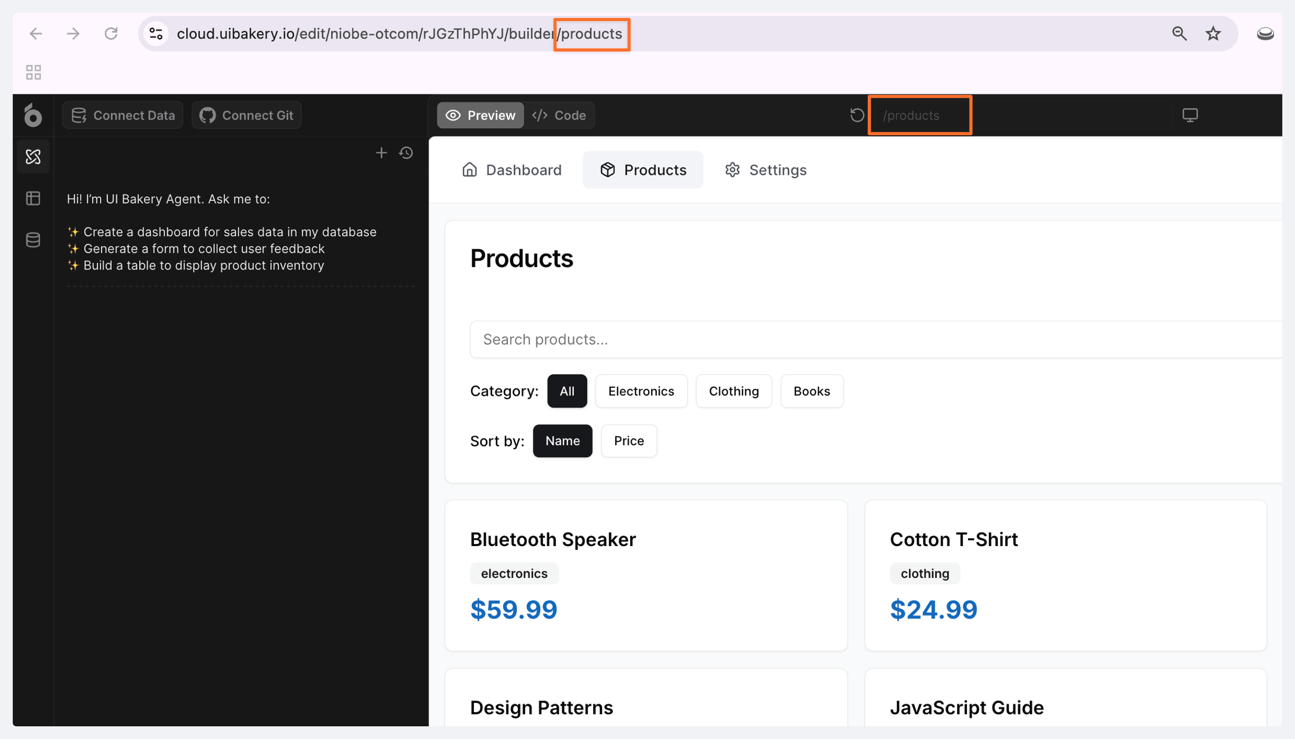Start a new chat with plus icon
This screenshot has width=1295, height=739.
point(381,153)
